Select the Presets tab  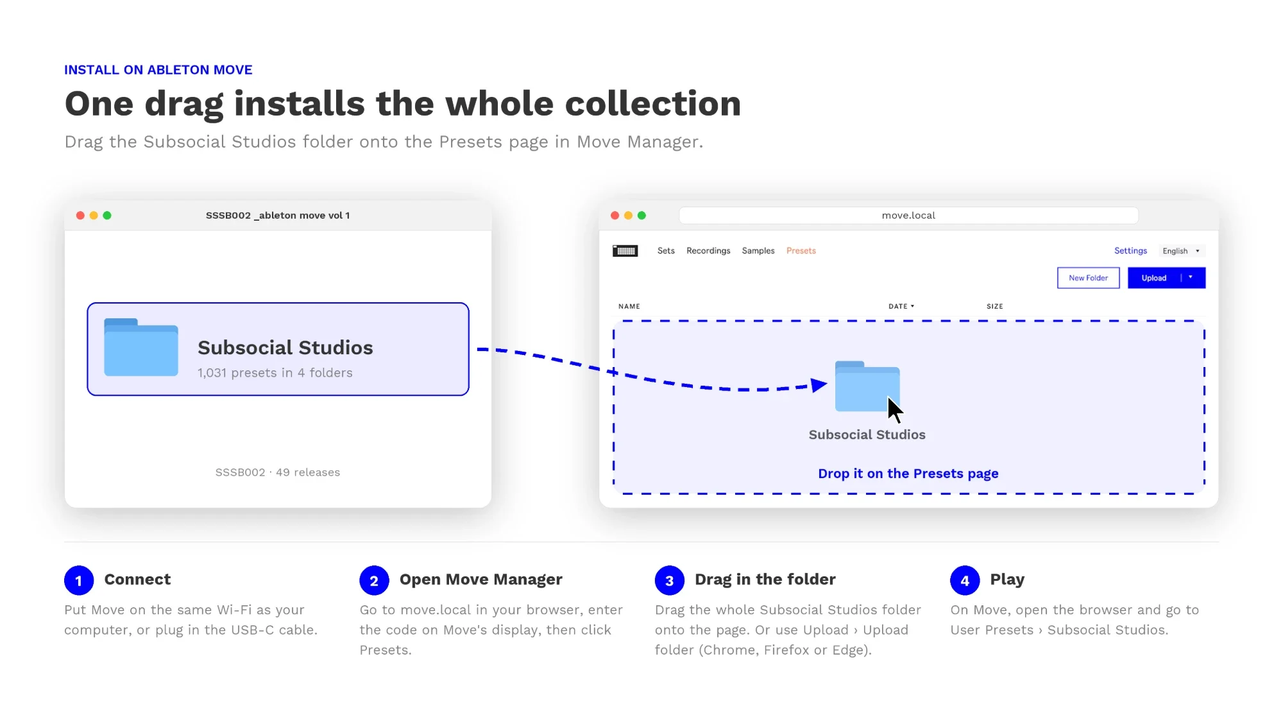(801, 251)
